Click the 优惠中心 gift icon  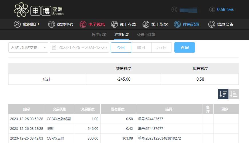(x=51, y=24)
